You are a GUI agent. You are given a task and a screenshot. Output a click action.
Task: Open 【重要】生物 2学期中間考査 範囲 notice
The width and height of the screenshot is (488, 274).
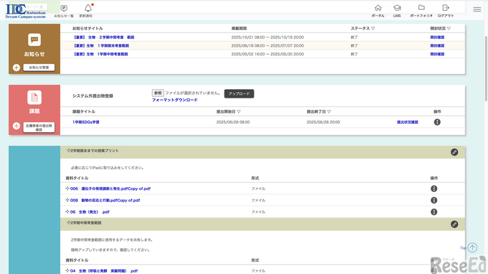[x=103, y=37]
